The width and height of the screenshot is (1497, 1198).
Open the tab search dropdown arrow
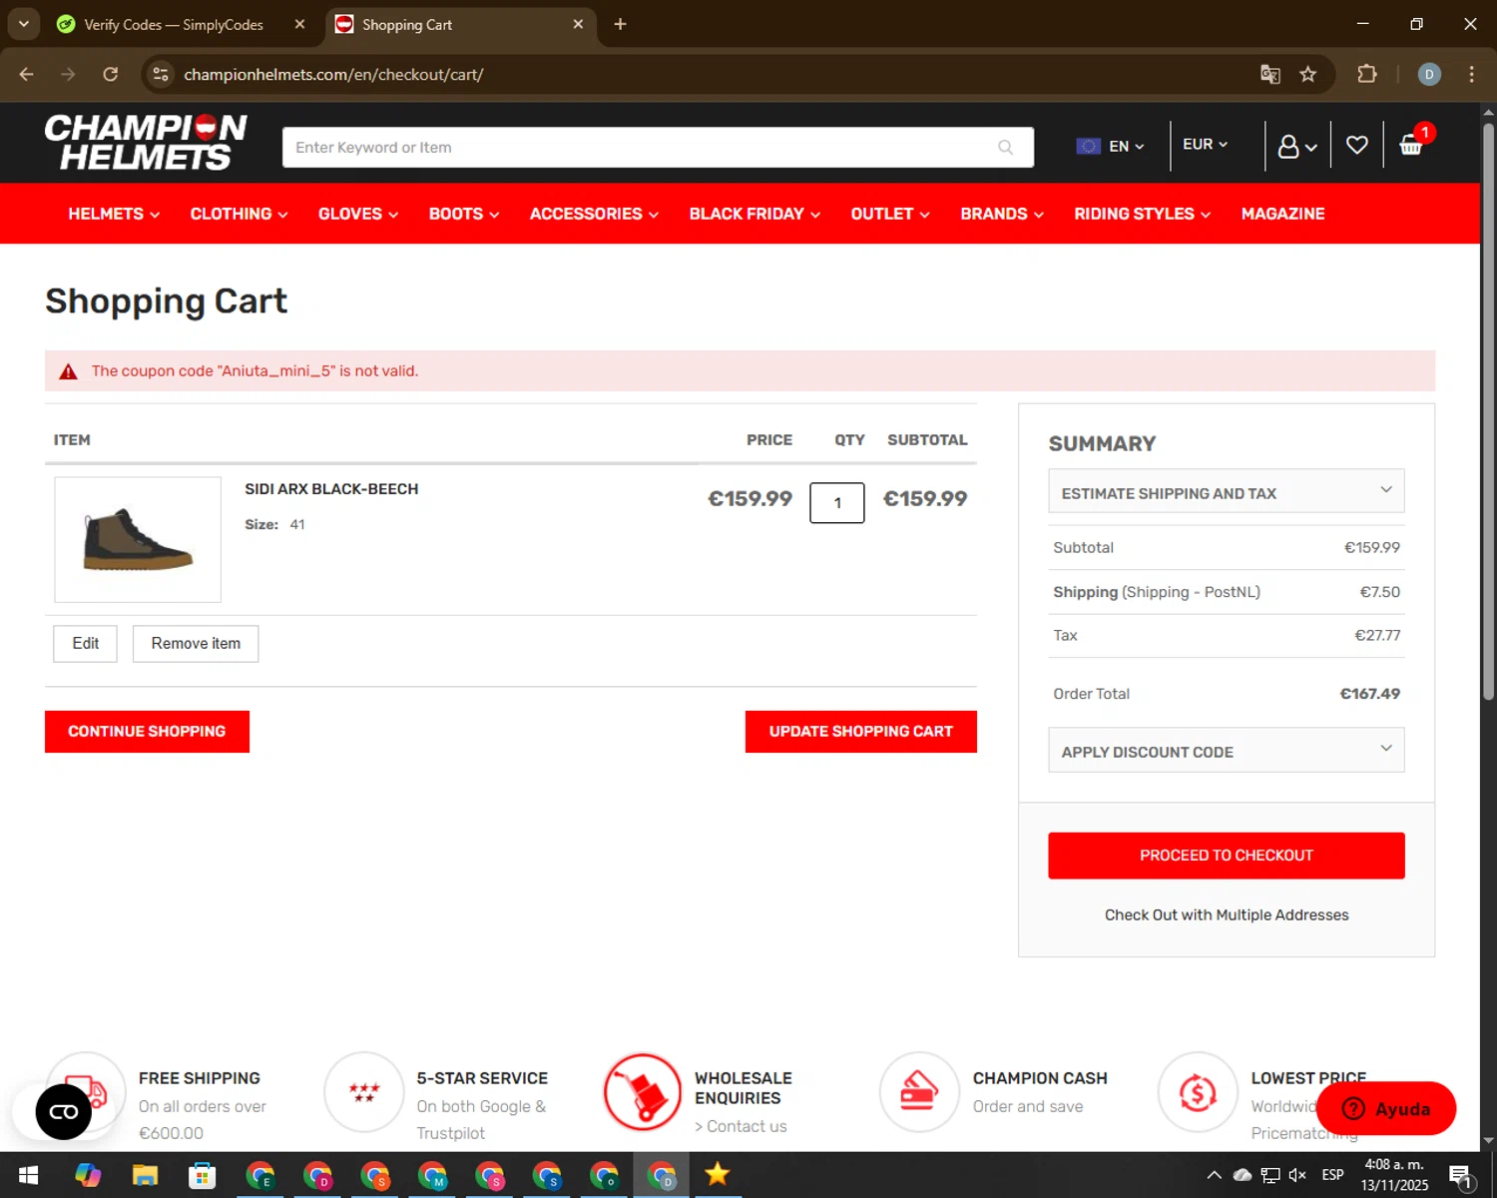(23, 24)
